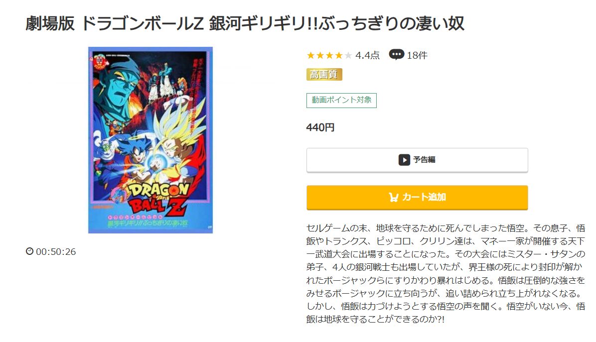This screenshot has height=342, width=596.
Task: Open the Dragon Ball Z poster thumbnail
Action: click(x=150, y=140)
